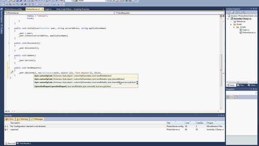Switch to Class View panel tab

252,85
